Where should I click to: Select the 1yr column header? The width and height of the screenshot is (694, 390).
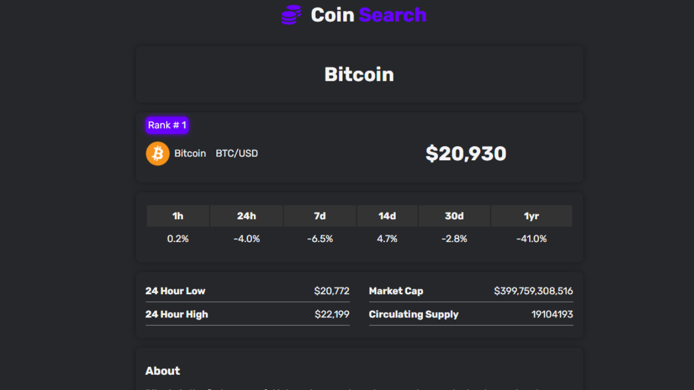(x=531, y=216)
